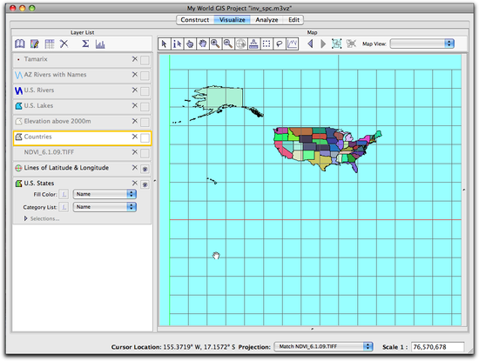Toggle visibility of U.S. States layer
The height and width of the screenshot is (361, 479).
[x=145, y=184]
